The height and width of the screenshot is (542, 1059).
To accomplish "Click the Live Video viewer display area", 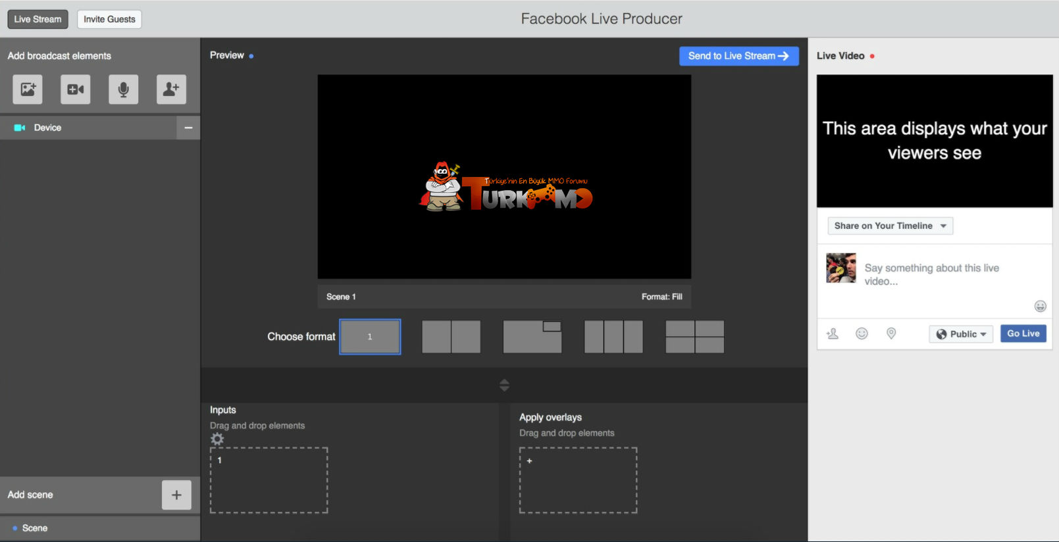I will pyautogui.click(x=935, y=141).
